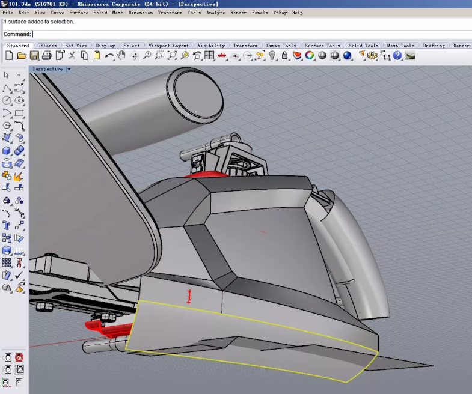The height and width of the screenshot is (394, 472).
Task: Open the Perspective viewport dropdown arrow
Action: click(69, 69)
